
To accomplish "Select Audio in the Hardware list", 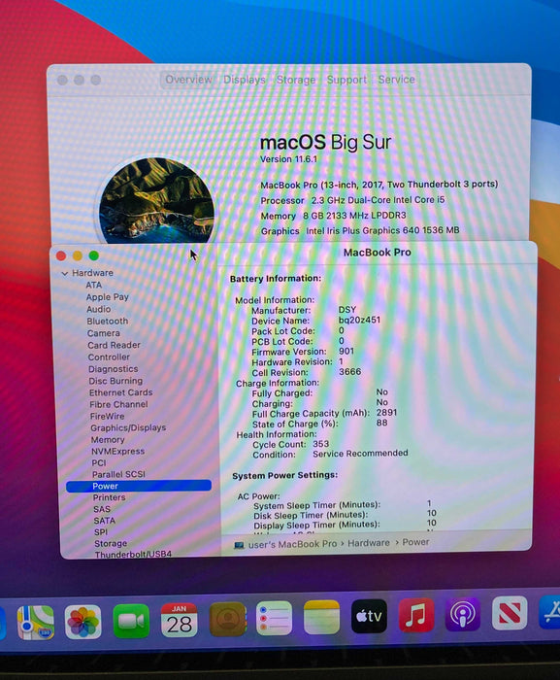I will 99,309.
